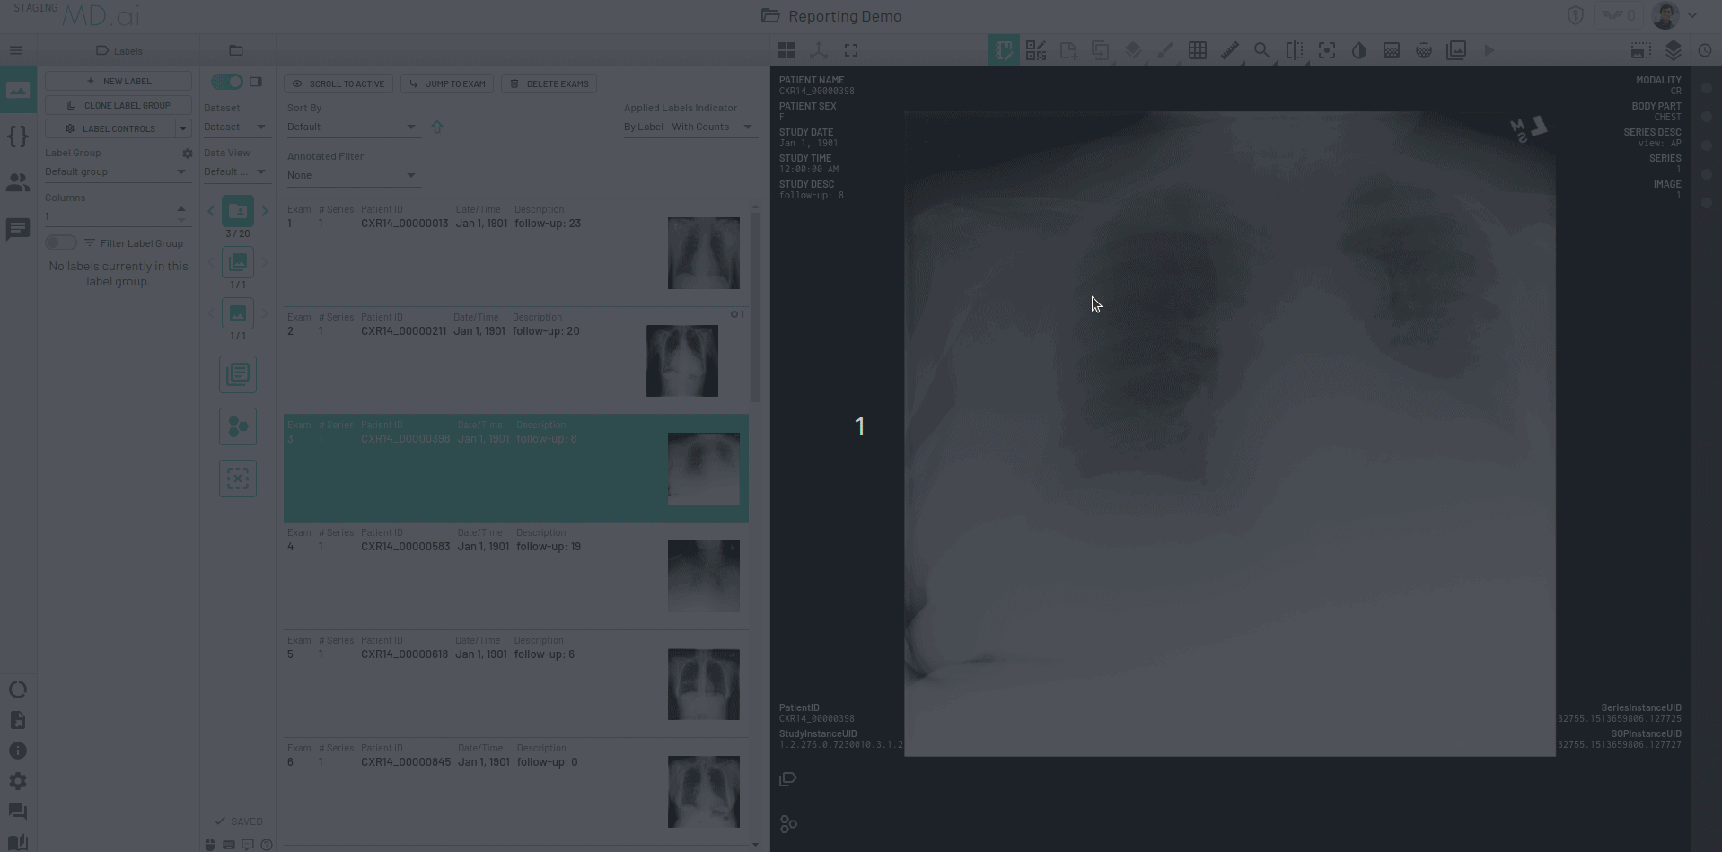Select the freehand lasso annotation tool

coord(1003,50)
